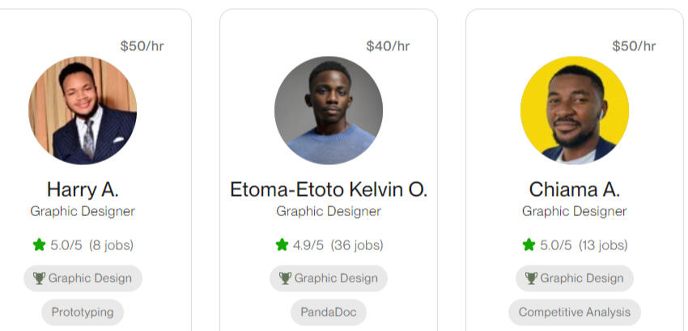The image size is (688, 331).
Task: Click trophy icon on Etoma-Etoto Kelvin O.'s badge
Action: (x=285, y=278)
